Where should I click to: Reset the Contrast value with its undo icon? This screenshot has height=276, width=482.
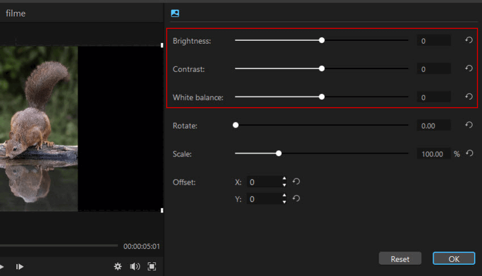[469, 69]
